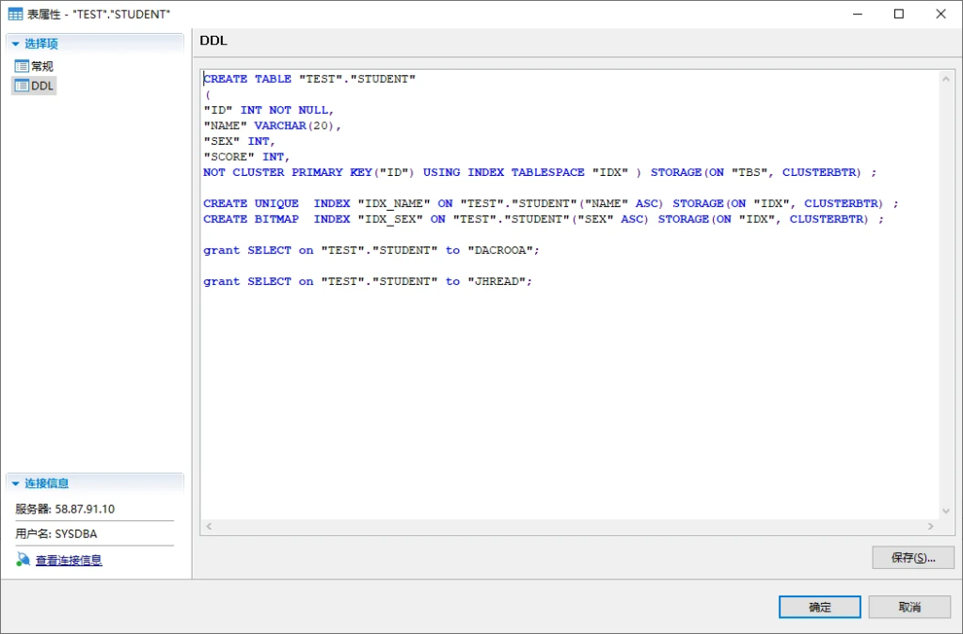Screen dimensions: 963x634
Task: Collapse the 连接信息 section arrow
Action: (x=16, y=483)
